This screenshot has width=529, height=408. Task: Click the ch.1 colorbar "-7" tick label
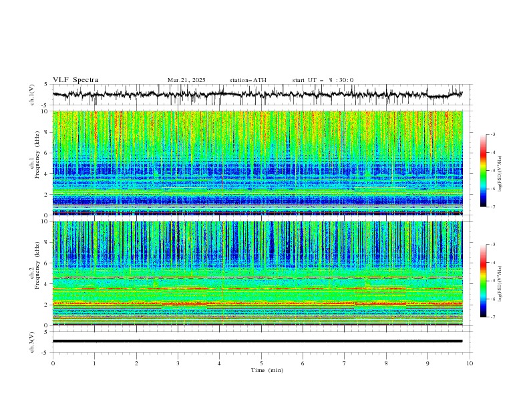click(x=492, y=207)
